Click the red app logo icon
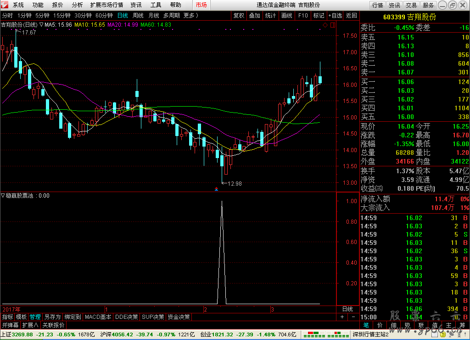The width and height of the screenshot is (470, 340). 5,5
